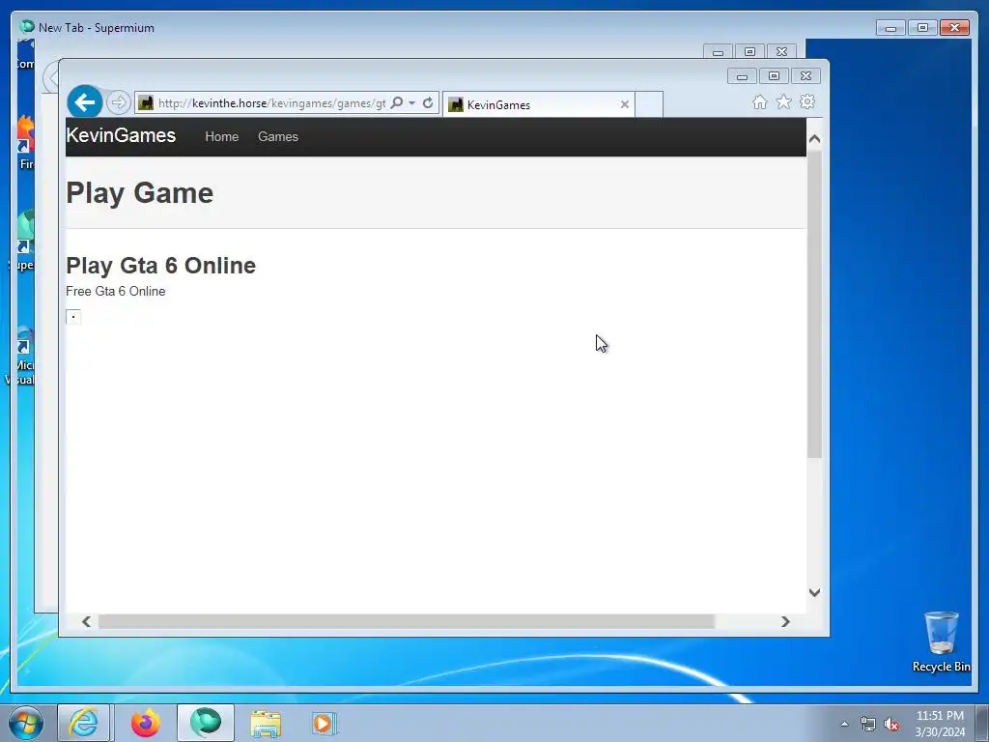Click the horizontal scrollbar right arrow
Viewport: 989px width, 742px height.
[785, 622]
